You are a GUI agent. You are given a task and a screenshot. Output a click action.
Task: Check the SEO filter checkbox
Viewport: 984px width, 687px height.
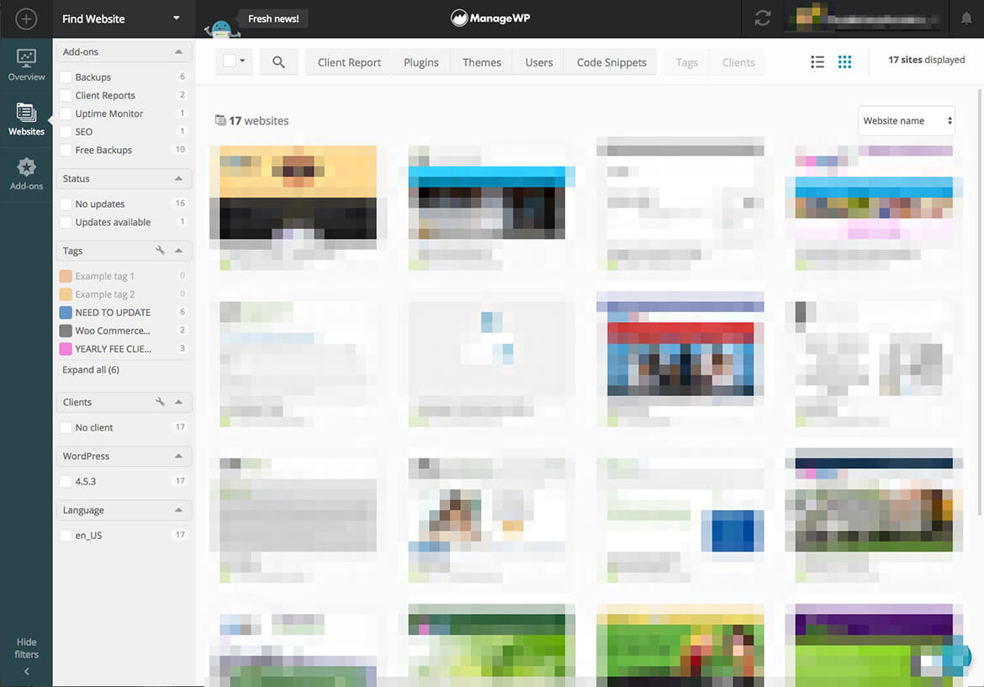66,132
